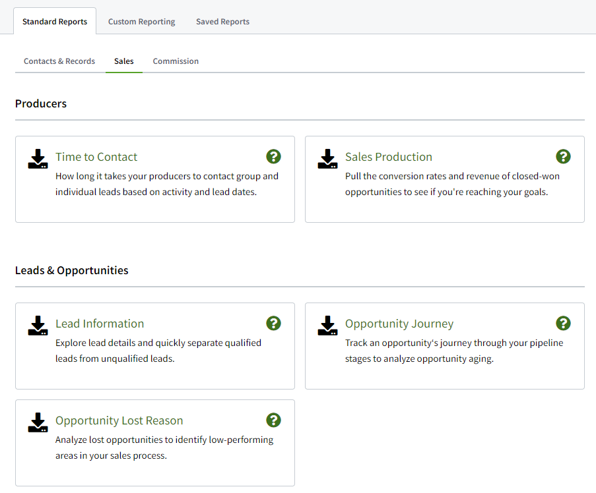Open the Commission section
The width and height of the screenshot is (596, 493).
coord(175,61)
